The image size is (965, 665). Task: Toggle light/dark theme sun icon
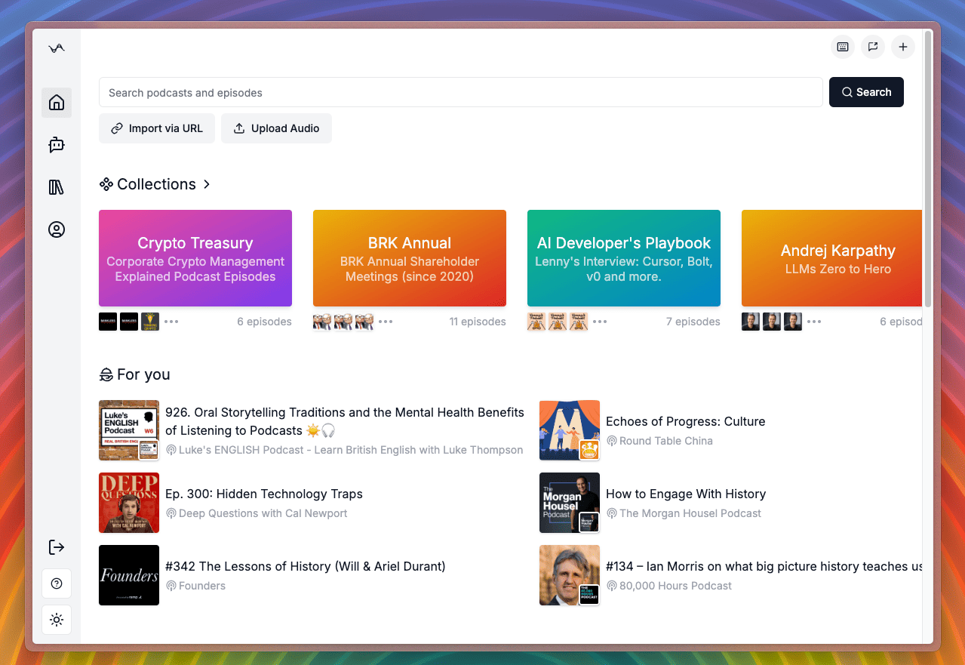coord(57,620)
